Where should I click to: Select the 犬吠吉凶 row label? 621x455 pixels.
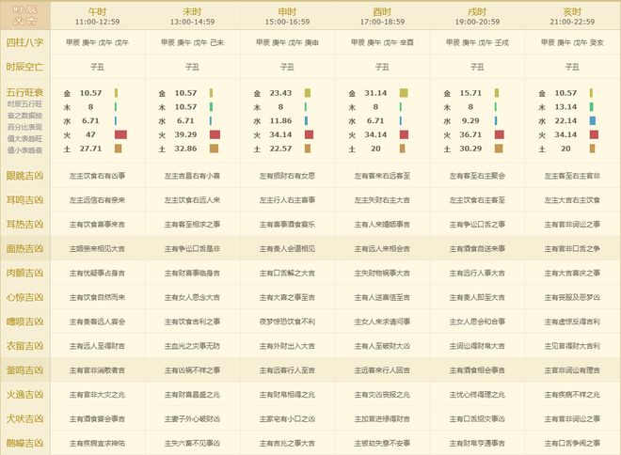pyautogui.click(x=25, y=419)
